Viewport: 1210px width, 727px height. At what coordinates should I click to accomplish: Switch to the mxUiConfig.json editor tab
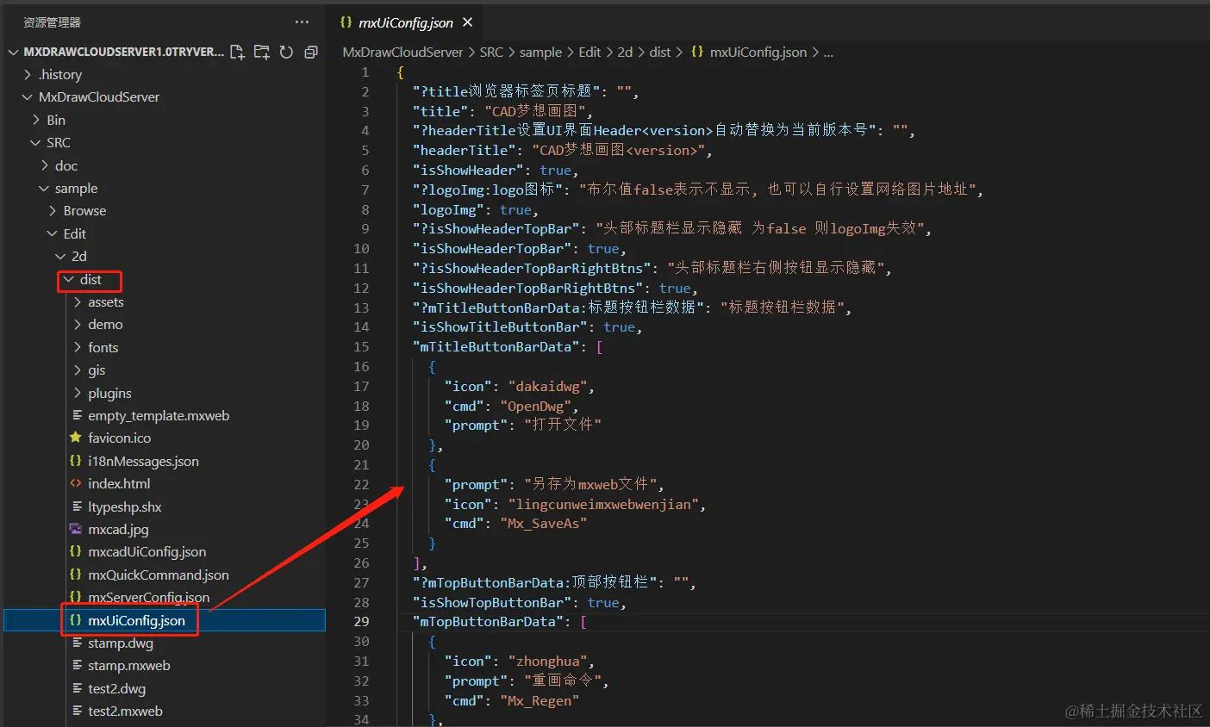(x=405, y=22)
